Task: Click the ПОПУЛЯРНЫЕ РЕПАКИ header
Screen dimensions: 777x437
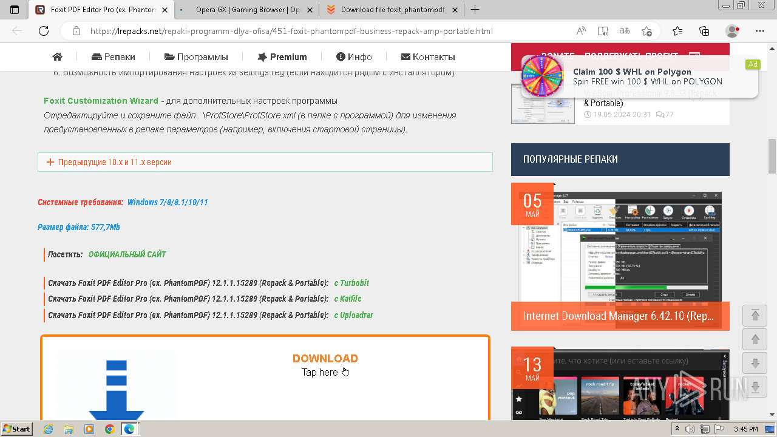Action: pyautogui.click(x=620, y=159)
